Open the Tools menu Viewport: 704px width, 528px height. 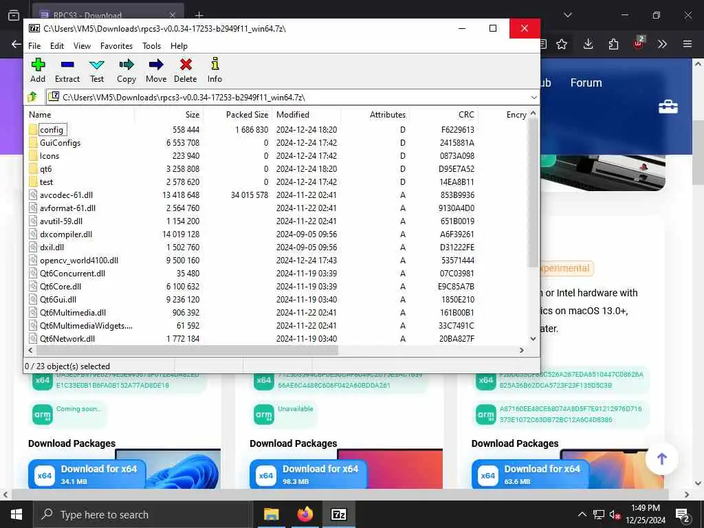(x=152, y=46)
